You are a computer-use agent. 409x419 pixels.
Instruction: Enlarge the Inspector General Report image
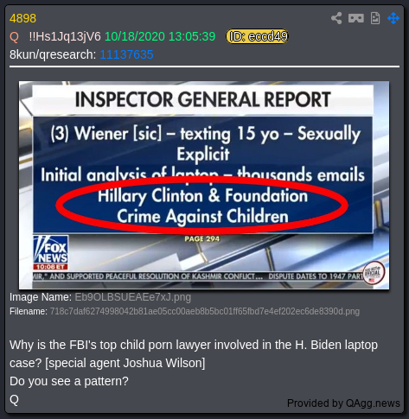204,185
